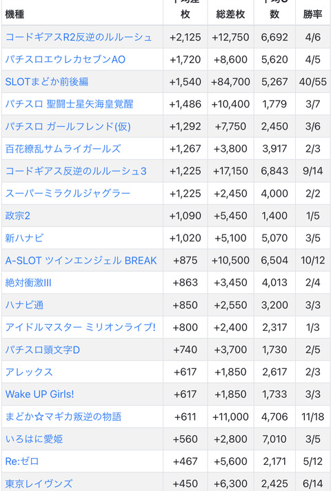Select SLOTまどか前後編 machine link
Viewport: 331px width, 491px height.
47,82
